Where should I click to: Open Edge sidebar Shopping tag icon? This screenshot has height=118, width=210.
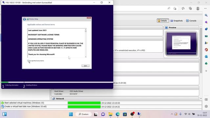coord(206,29)
